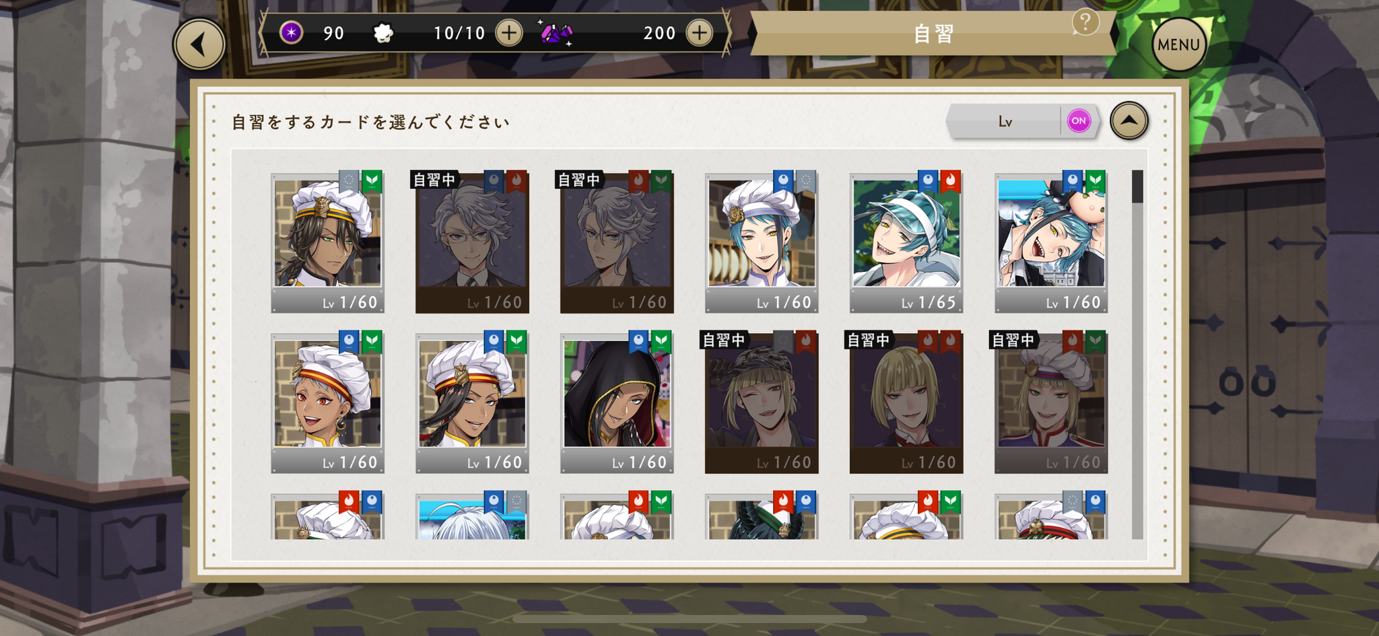Select the red-eyed chef card
This screenshot has height=636, width=1379.
pos(327,402)
